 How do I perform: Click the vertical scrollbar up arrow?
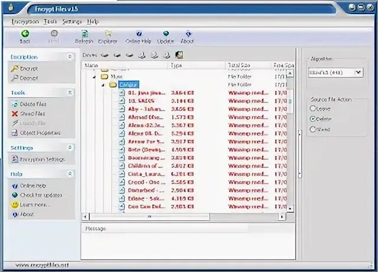(290, 73)
